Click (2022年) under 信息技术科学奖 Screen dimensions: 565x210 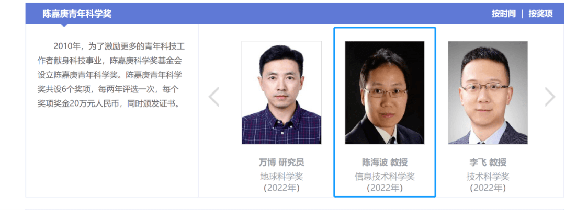tap(385, 188)
